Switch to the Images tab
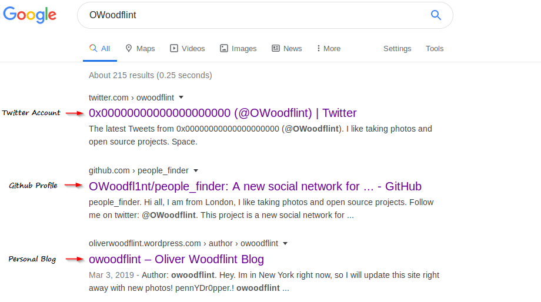Viewport: 541px width, 302px height. click(243, 49)
